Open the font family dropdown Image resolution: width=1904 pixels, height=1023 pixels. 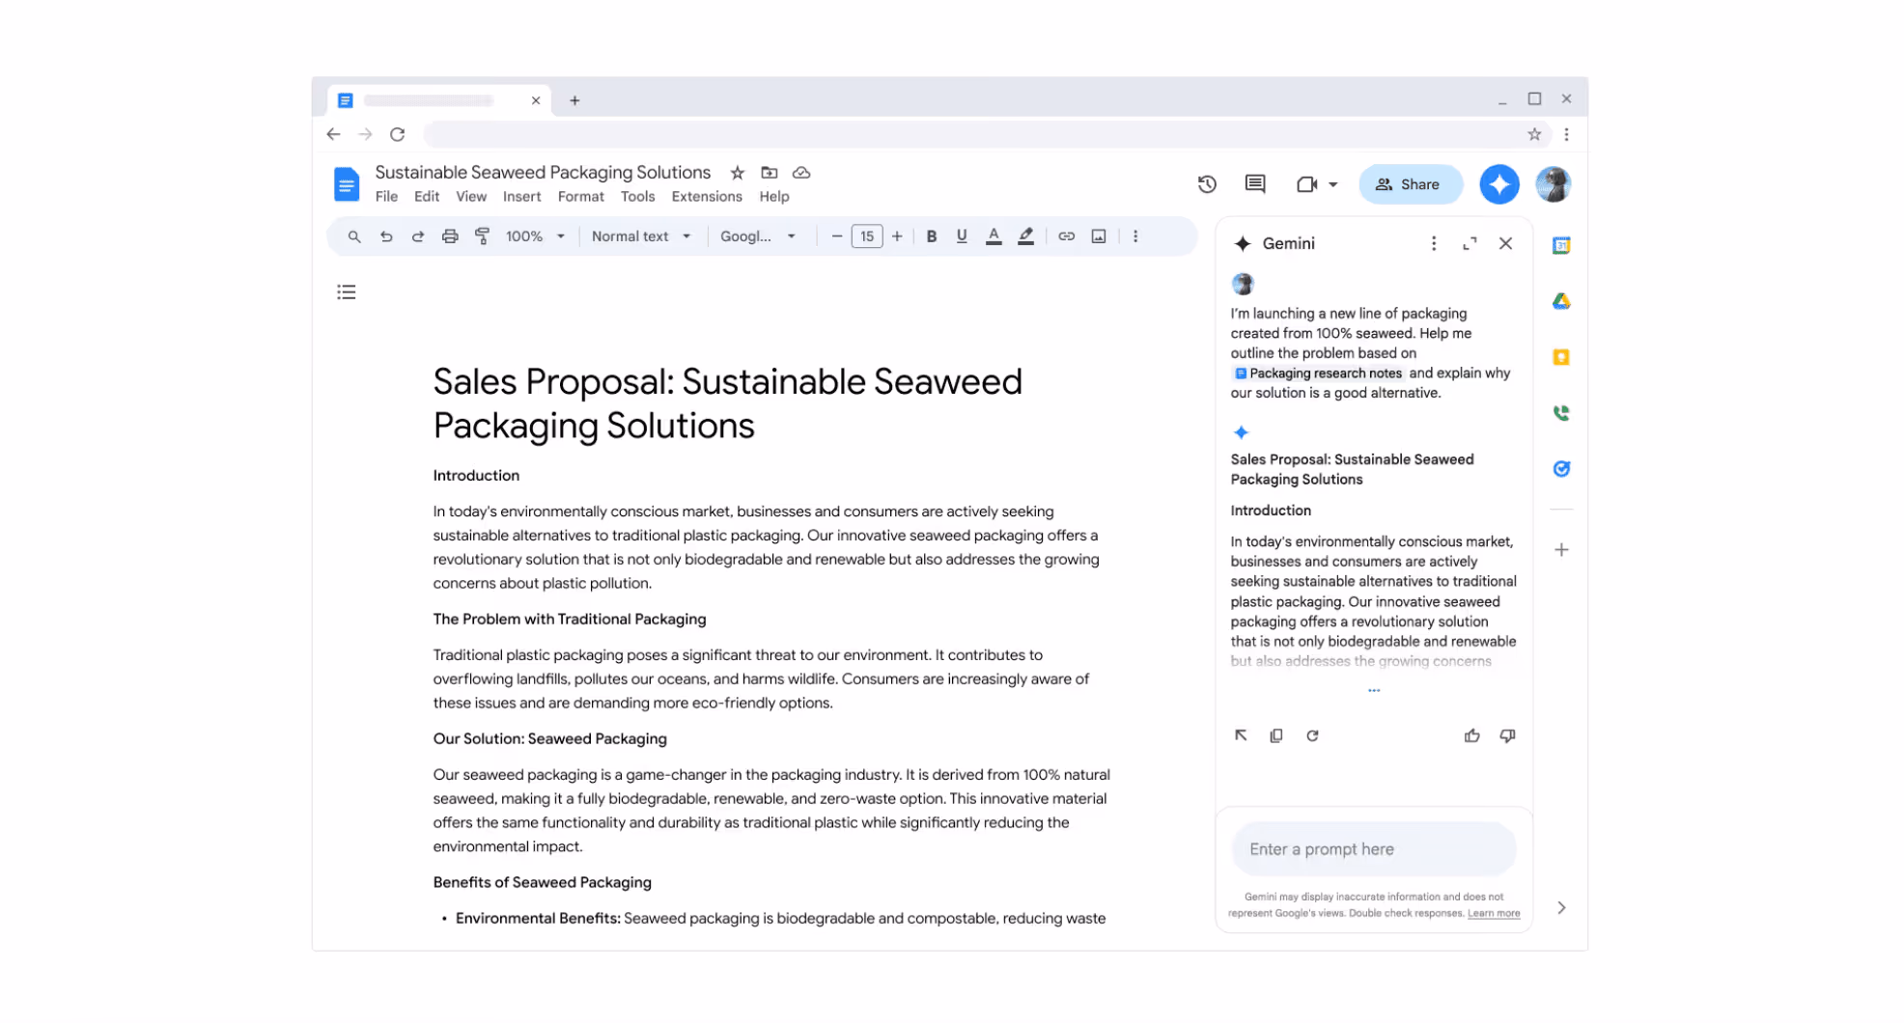758,236
